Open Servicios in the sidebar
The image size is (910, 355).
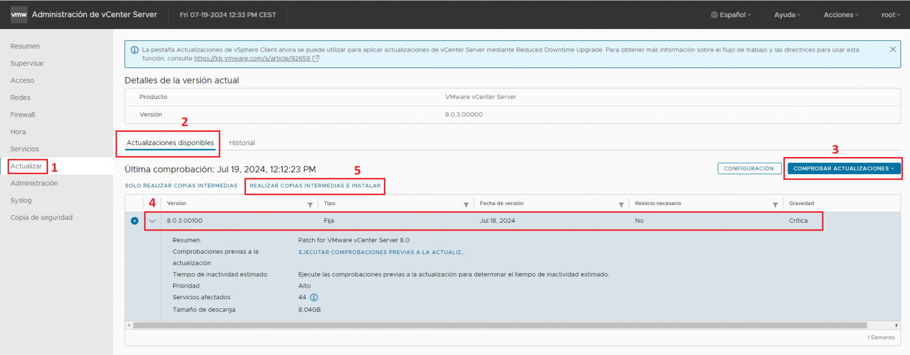click(25, 149)
